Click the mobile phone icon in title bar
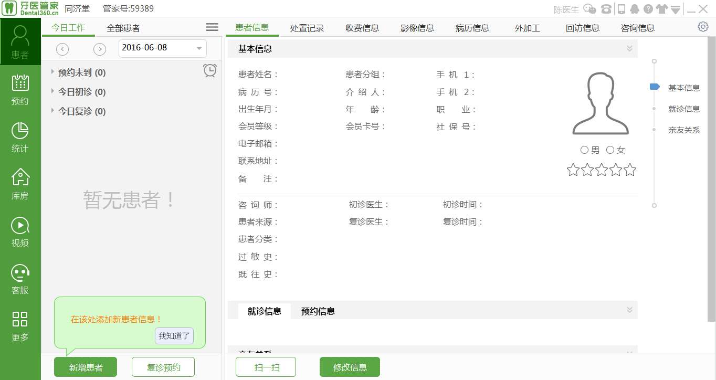716x380 pixels. 622,9
